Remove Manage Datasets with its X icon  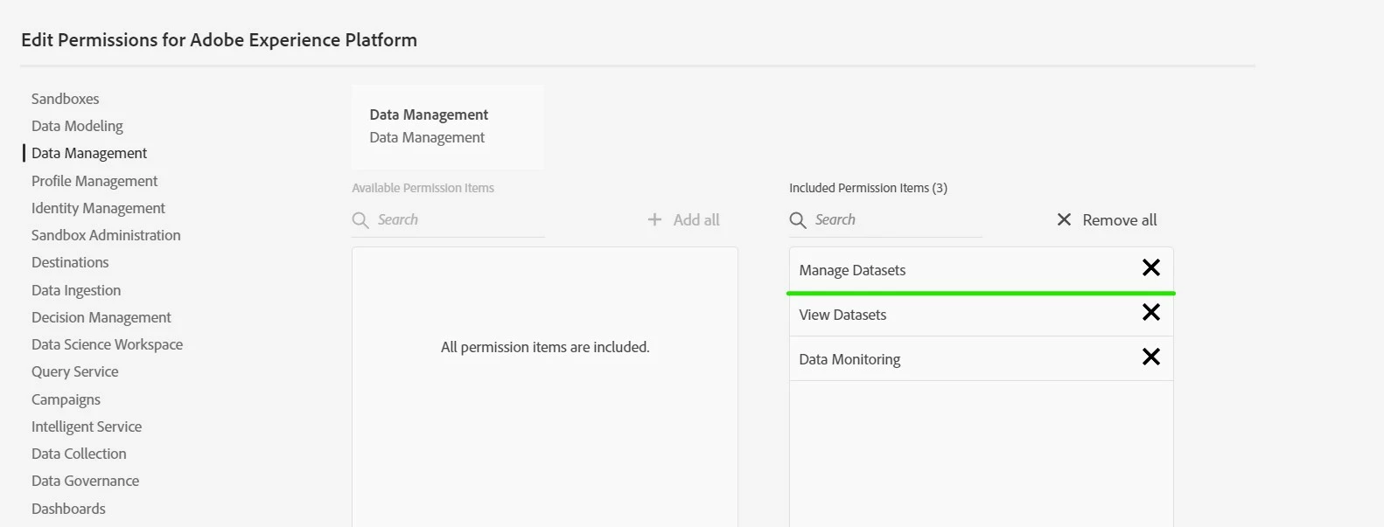click(1151, 268)
